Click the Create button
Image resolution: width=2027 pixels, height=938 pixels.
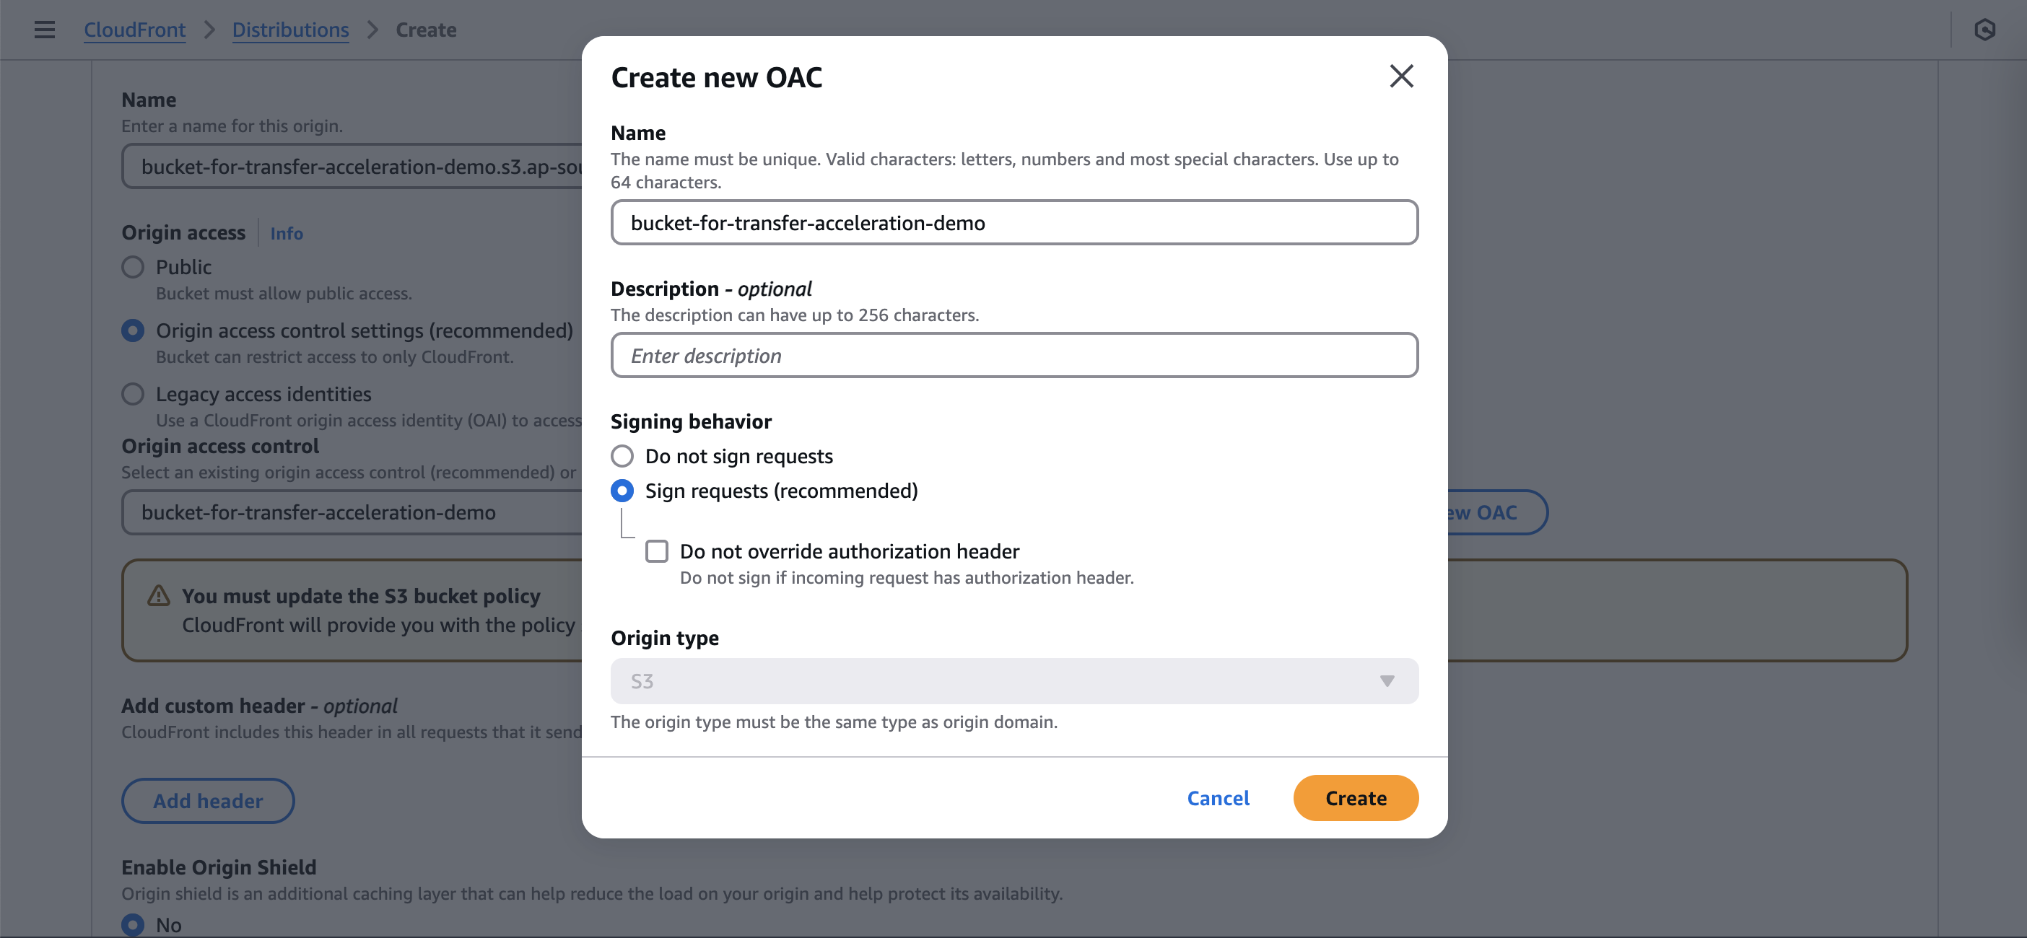tap(1355, 798)
